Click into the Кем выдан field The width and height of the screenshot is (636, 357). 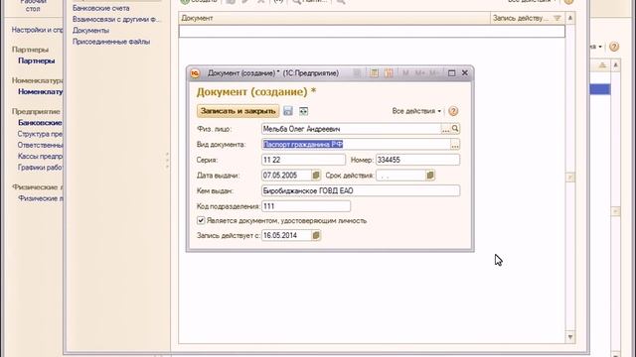pos(361,190)
